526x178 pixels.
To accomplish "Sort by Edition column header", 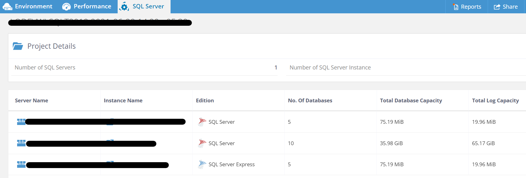I will pos(205,100).
